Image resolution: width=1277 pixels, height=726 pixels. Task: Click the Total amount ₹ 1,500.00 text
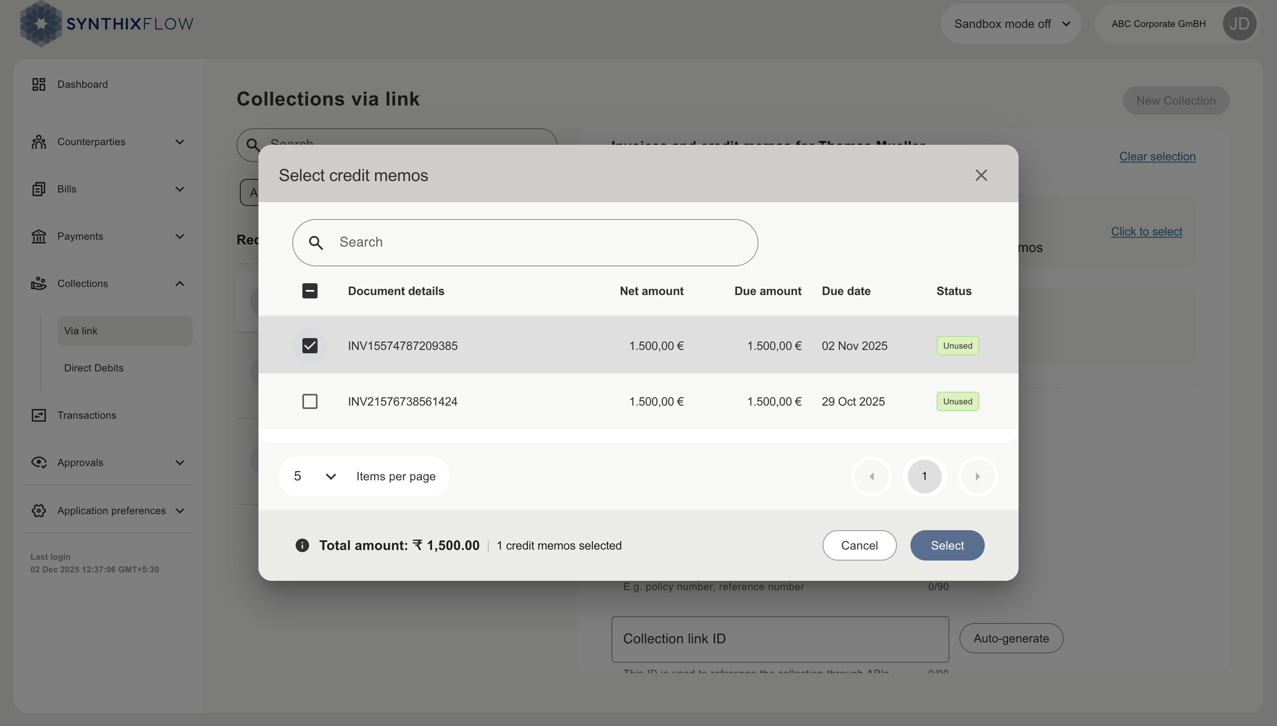click(x=399, y=545)
